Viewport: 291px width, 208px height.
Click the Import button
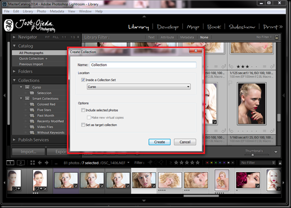click(x=29, y=152)
